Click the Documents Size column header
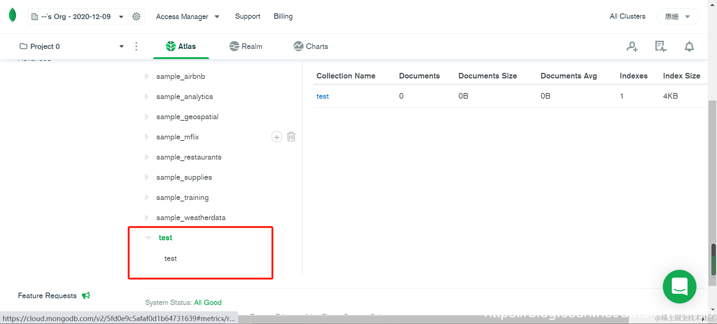Viewport: 717px width, 324px height. coord(488,76)
